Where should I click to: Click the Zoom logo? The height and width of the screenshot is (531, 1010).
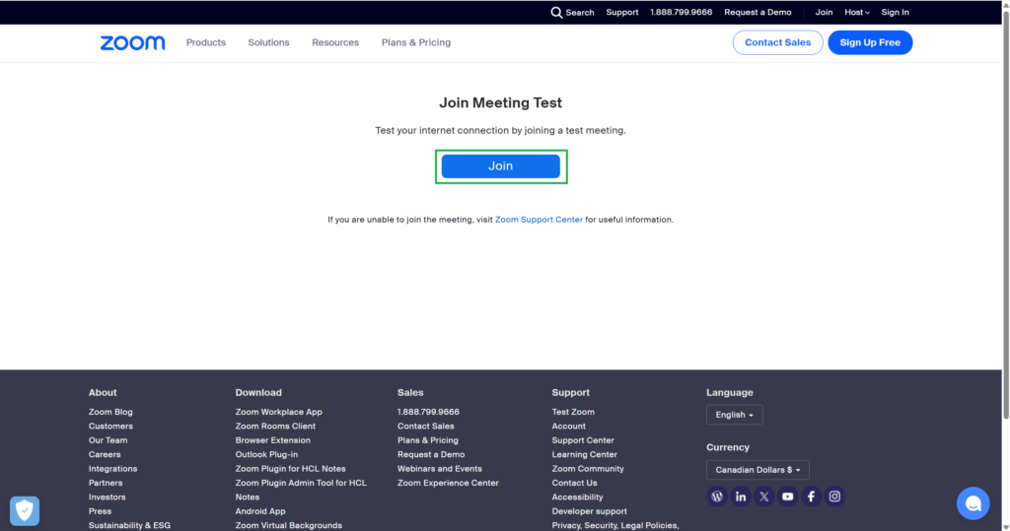pyautogui.click(x=133, y=42)
